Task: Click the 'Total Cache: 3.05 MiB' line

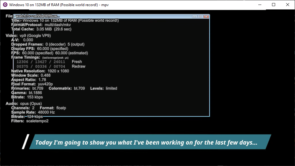Action: [41, 29]
